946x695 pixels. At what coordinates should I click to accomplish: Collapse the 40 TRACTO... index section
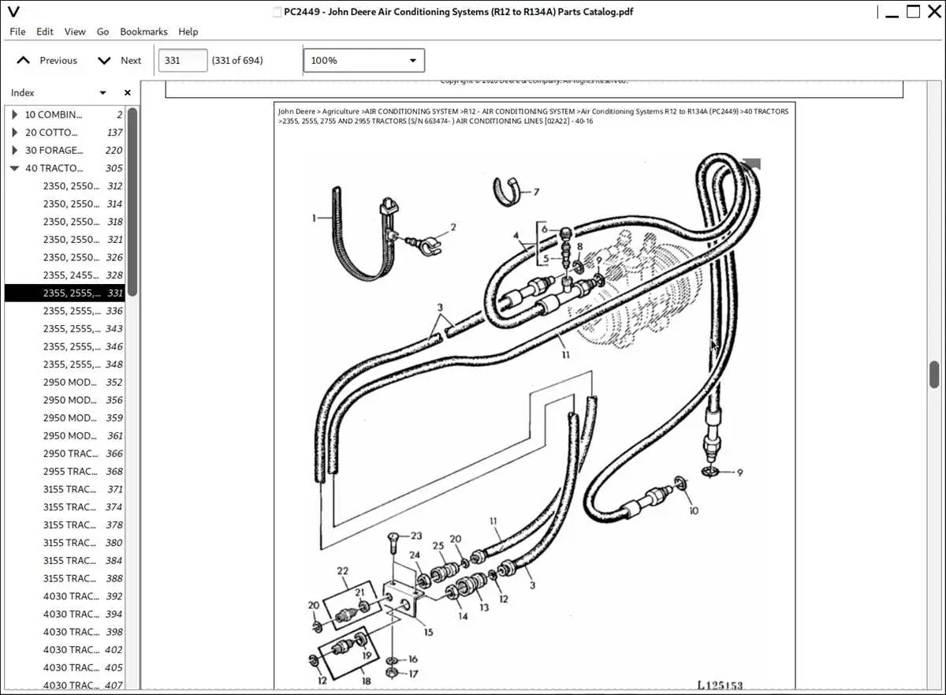[x=14, y=168]
